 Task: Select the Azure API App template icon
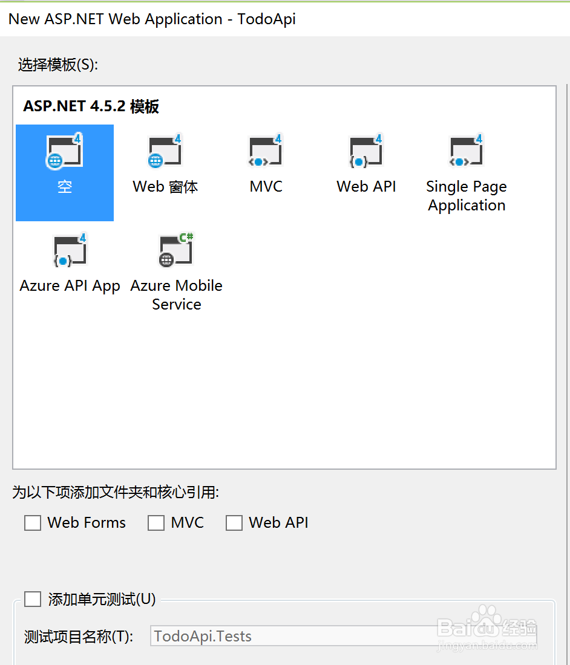(x=69, y=250)
